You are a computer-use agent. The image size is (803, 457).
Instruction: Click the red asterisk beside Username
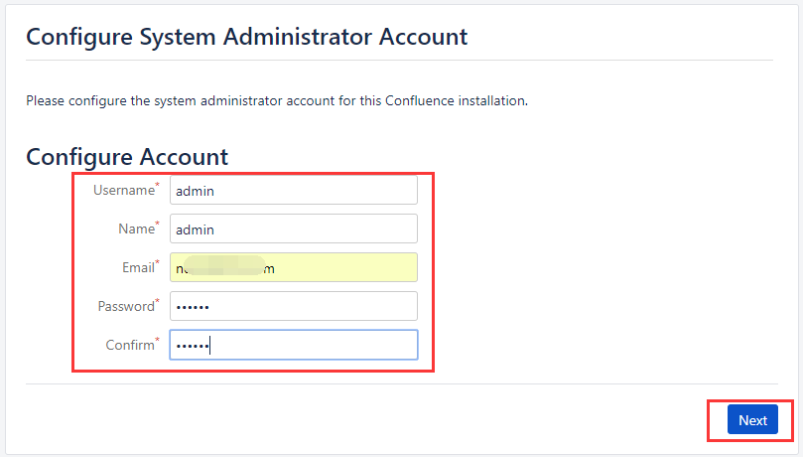[x=157, y=185]
